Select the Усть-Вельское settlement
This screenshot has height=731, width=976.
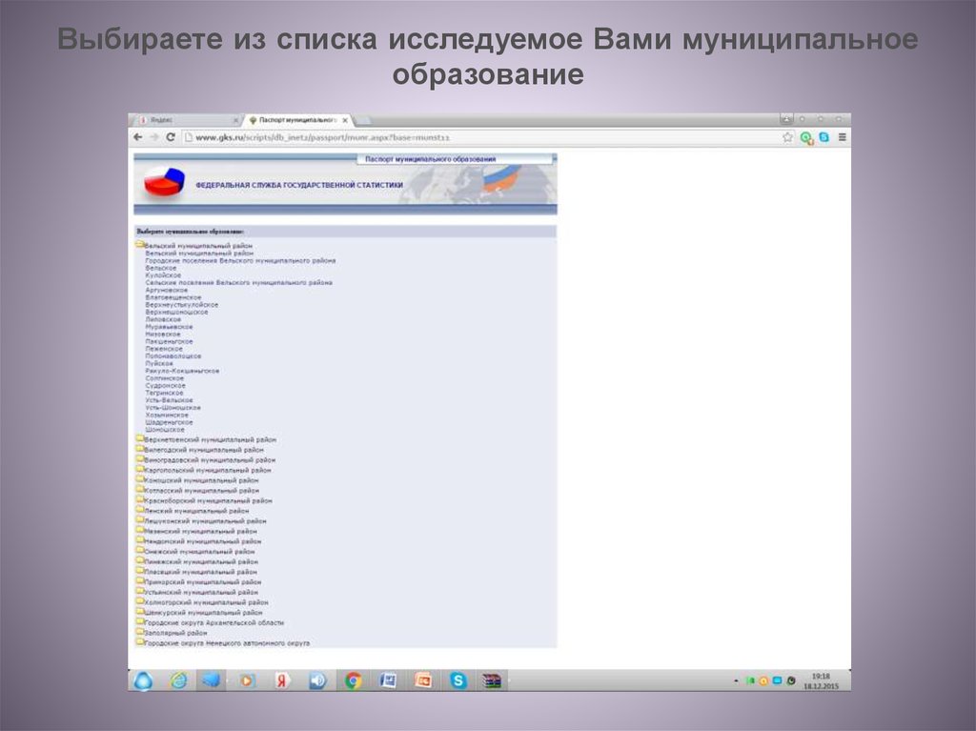tap(169, 400)
